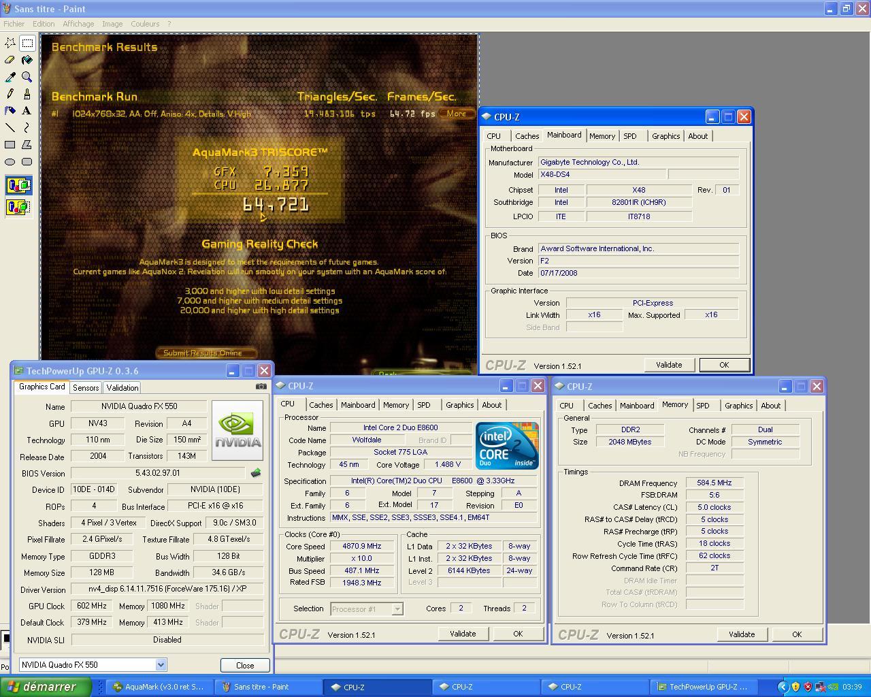Open Graphics tab in Mainboard CPU-Z window
The width and height of the screenshot is (871, 697).
tap(665, 136)
